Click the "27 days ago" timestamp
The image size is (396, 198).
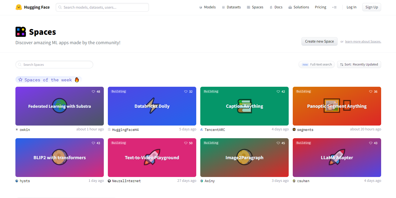tap(187, 181)
